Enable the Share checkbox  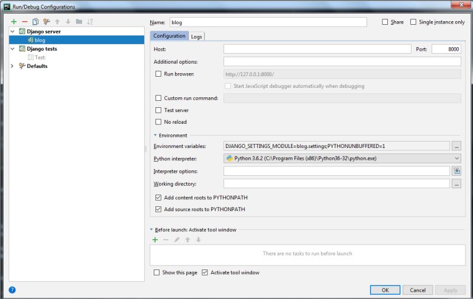click(385, 22)
